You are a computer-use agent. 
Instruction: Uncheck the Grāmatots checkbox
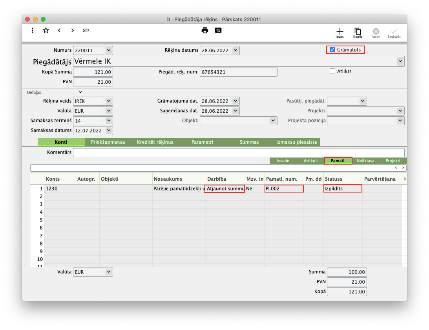click(332, 49)
